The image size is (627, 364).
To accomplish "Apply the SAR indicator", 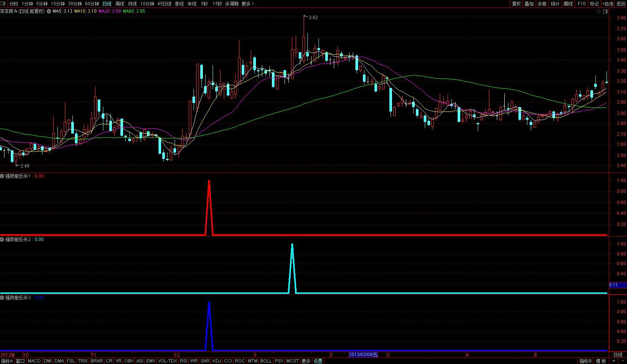I will (205, 361).
